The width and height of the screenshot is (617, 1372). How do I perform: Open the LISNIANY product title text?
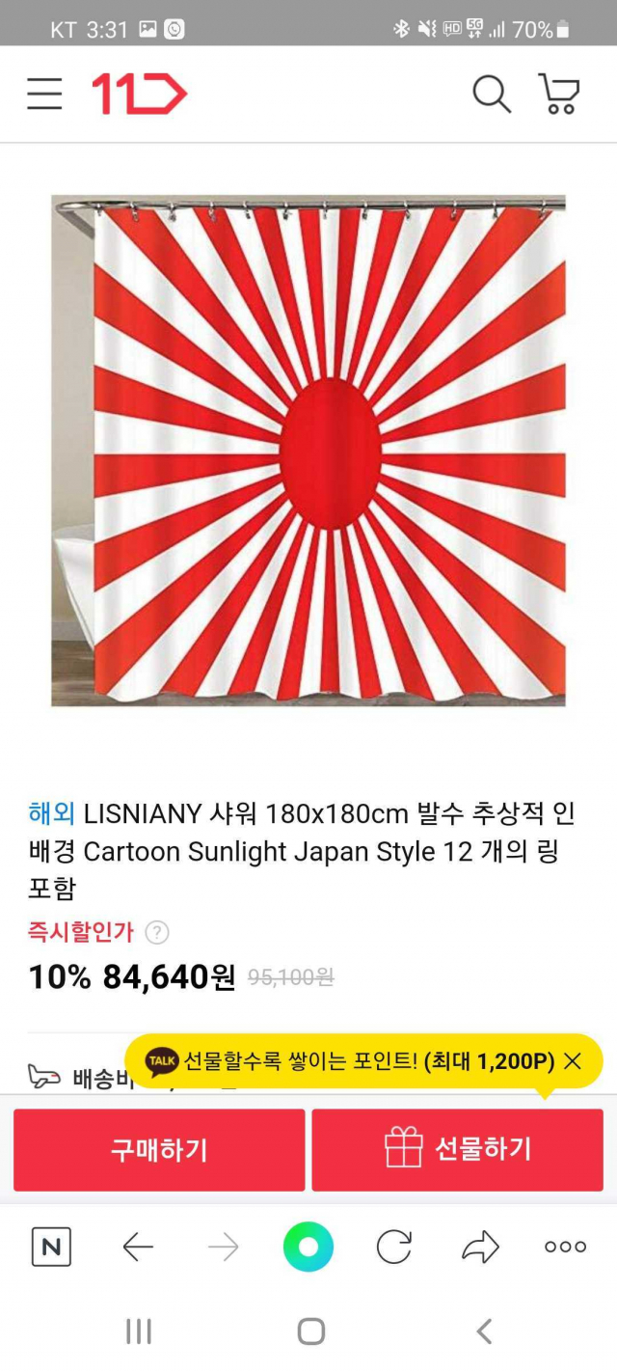coord(302,851)
